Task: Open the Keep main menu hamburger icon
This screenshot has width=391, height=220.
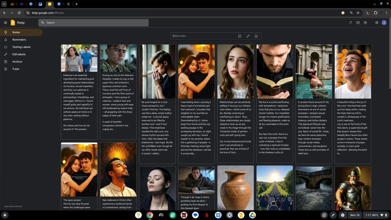Action: [5, 22]
